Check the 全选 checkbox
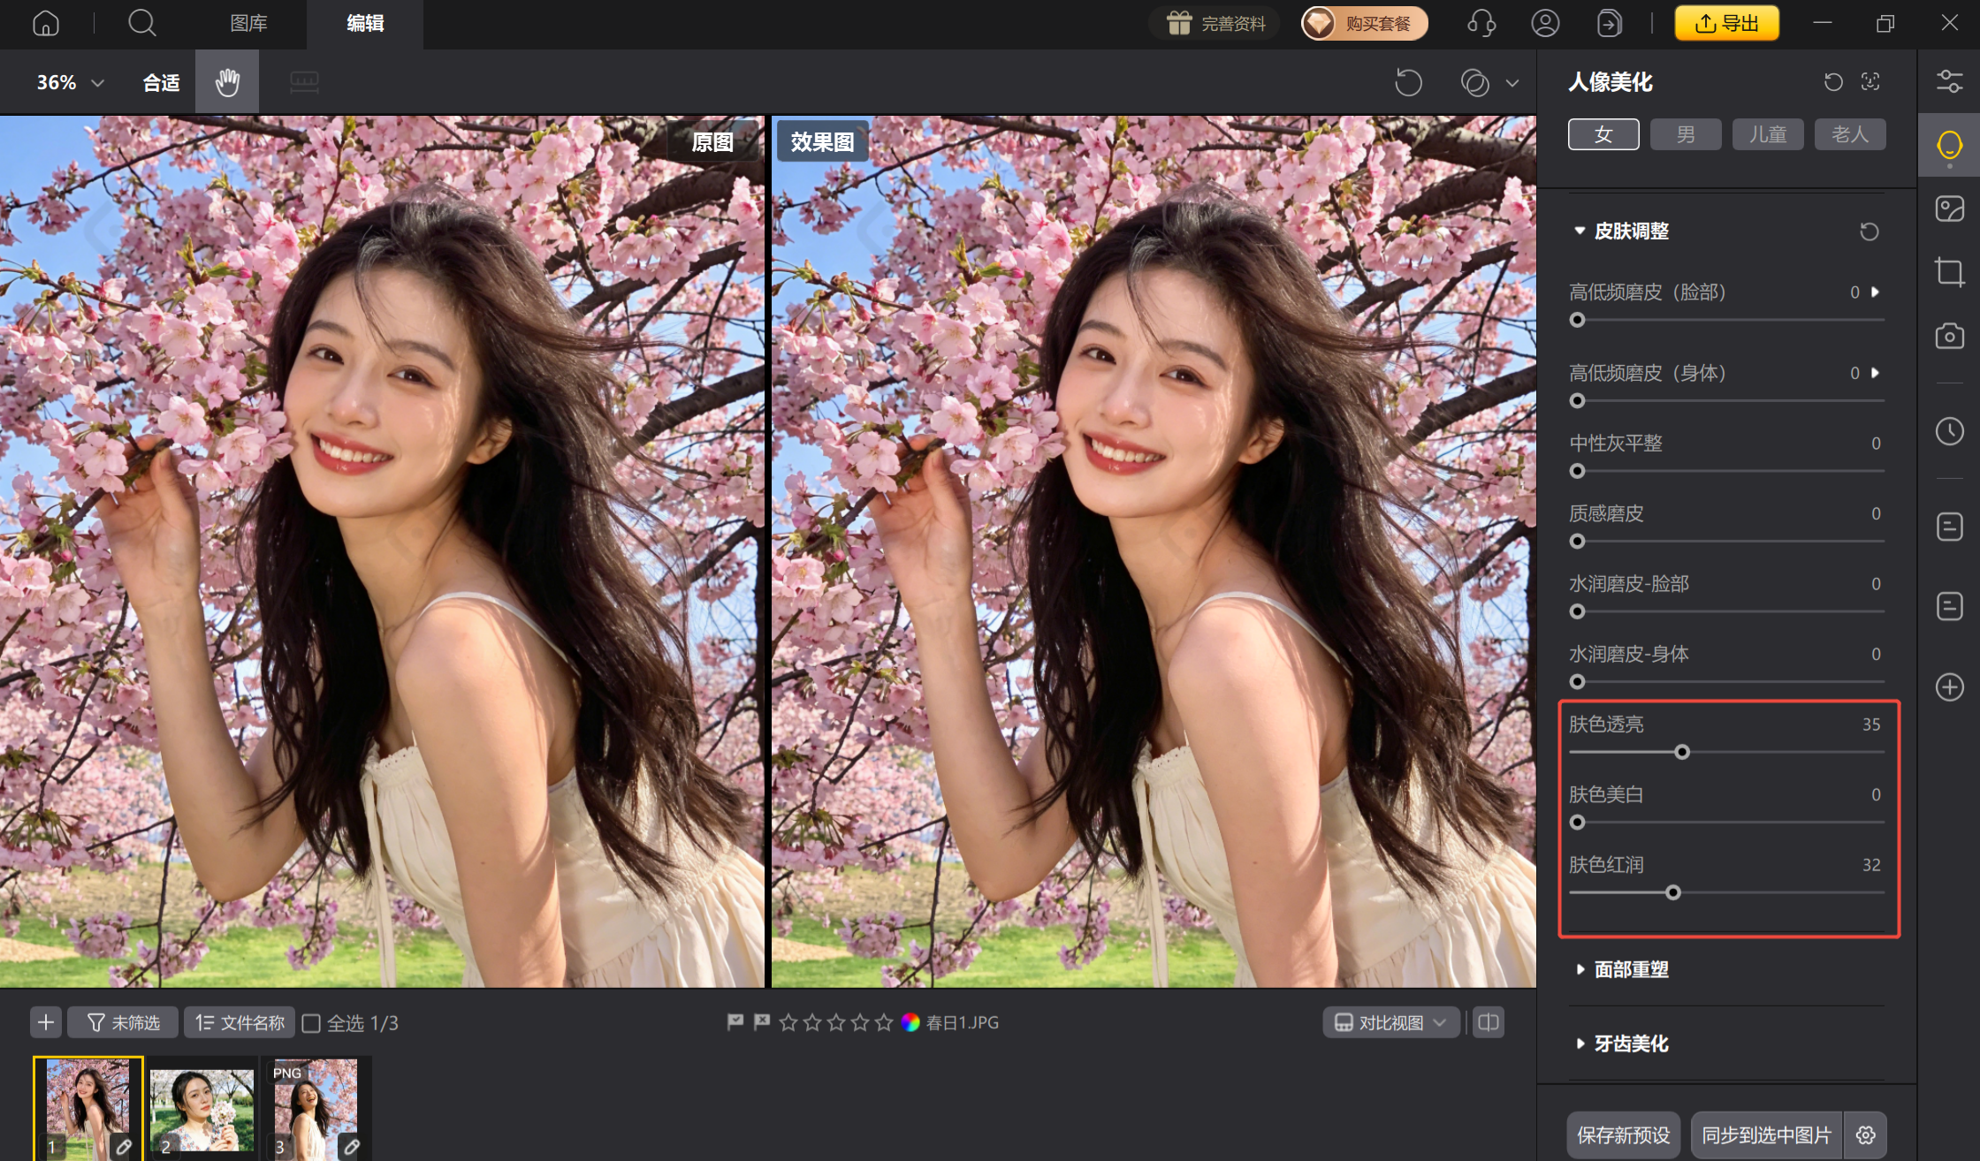1980x1161 pixels. point(311,1023)
